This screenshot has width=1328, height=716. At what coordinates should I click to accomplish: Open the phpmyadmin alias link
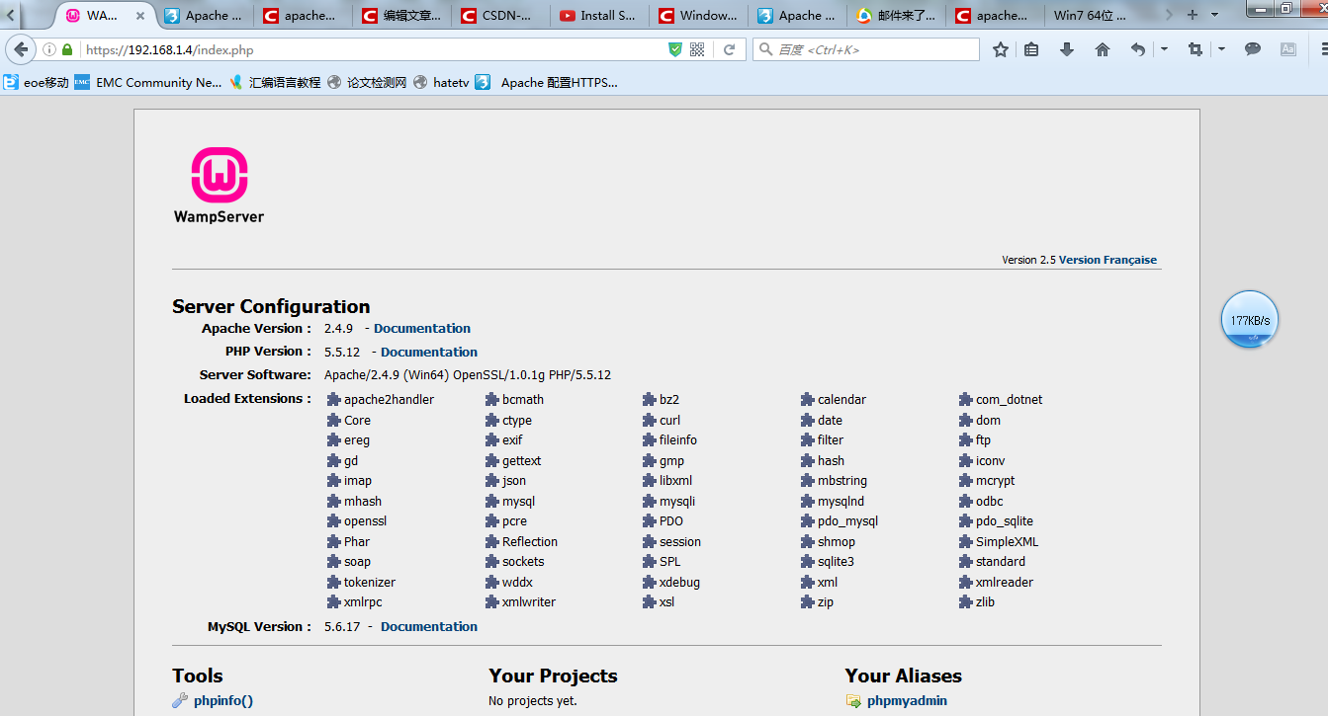(907, 701)
